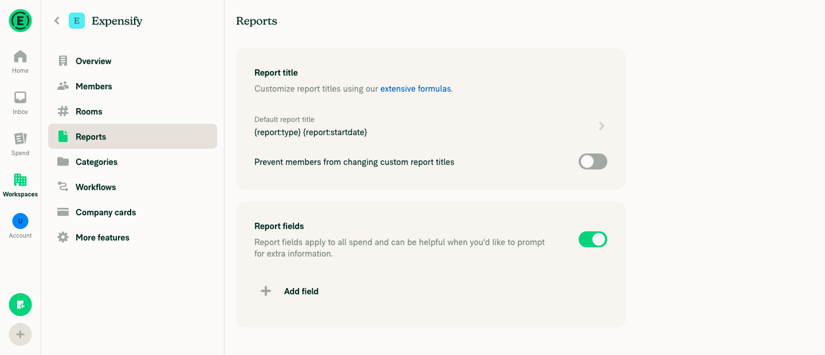This screenshot has width=825, height=355.
Task: Open the Inbox icon in sidebar
Action: pyautogui.click(x=20, y=97)
